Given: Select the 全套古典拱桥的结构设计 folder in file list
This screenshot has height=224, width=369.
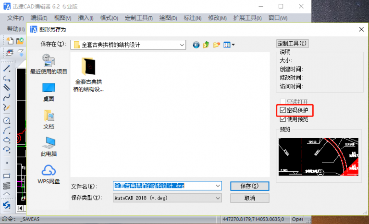Looking at the screenshot, I should click(88, 75).
